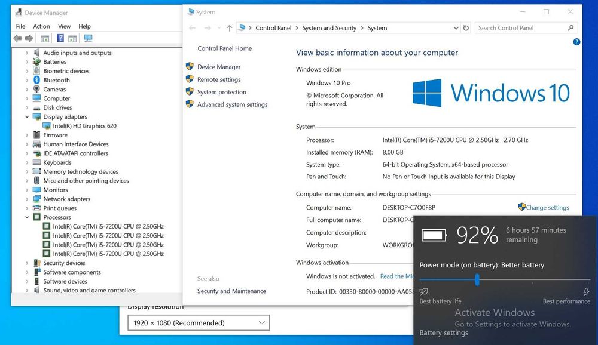Click System and Security in the breadcrumb
This screenshot has width=598, height=345.
click(x=329, y=28)
